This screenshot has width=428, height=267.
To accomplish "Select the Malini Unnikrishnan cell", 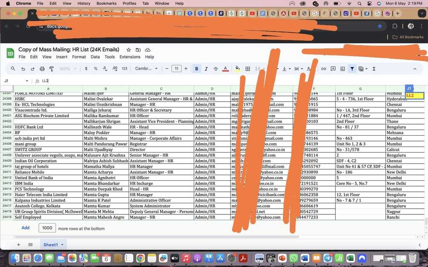I will (106, 105).
